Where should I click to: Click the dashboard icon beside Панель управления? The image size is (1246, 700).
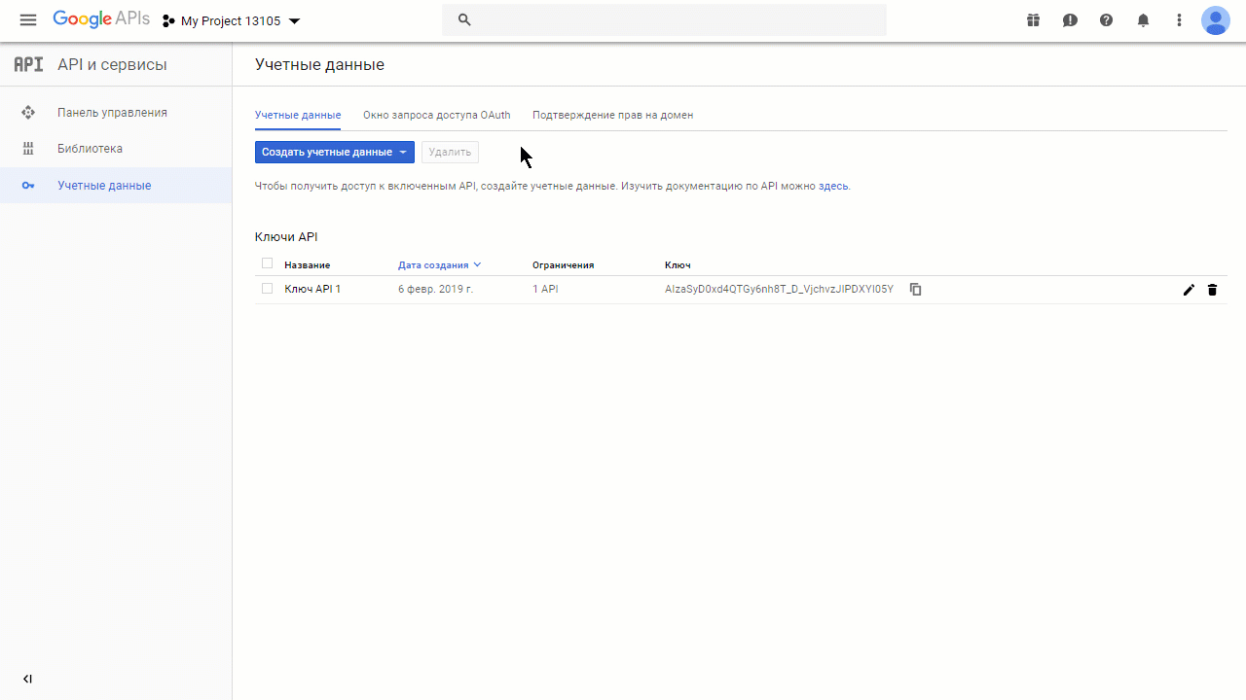(x=28, y=113)
